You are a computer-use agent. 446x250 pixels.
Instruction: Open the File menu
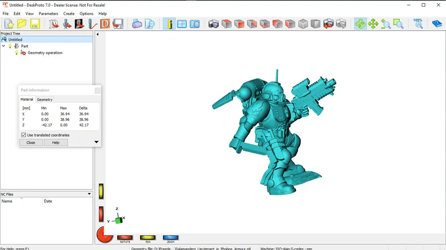pos(5,14)
